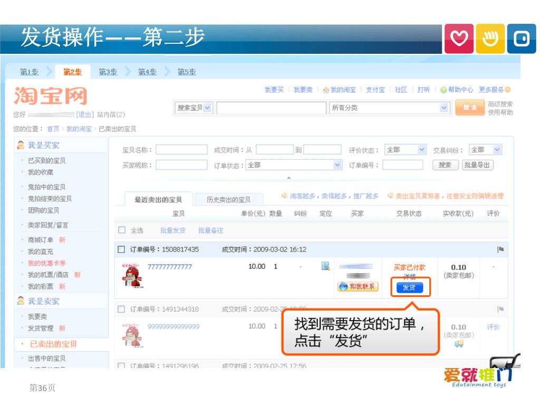
Task: Click the 搜索 button in the order filter
Action: pos(445,165)
